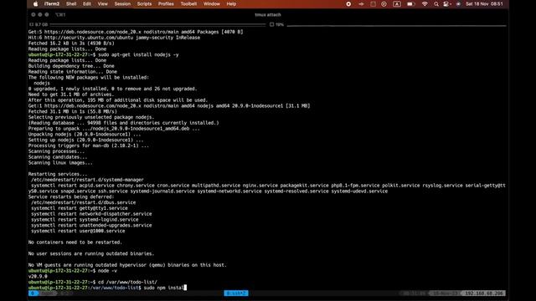Open the Toolbelt menu

click(188, 4)
